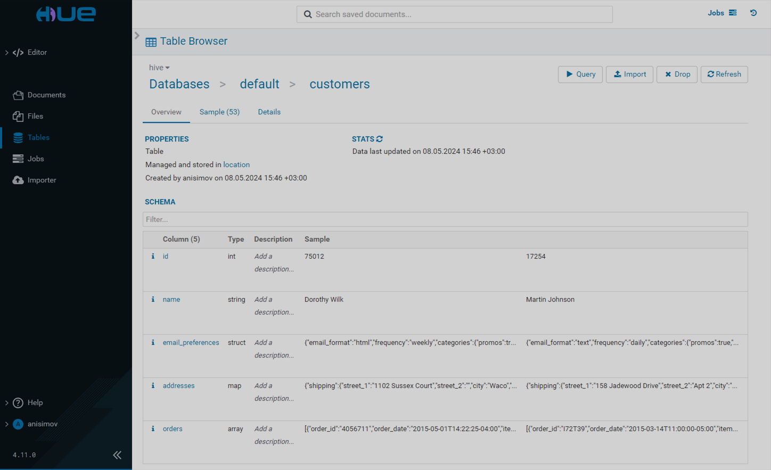
Task: Expand the anisimov user menu arrow
Action: click(6, 424)
